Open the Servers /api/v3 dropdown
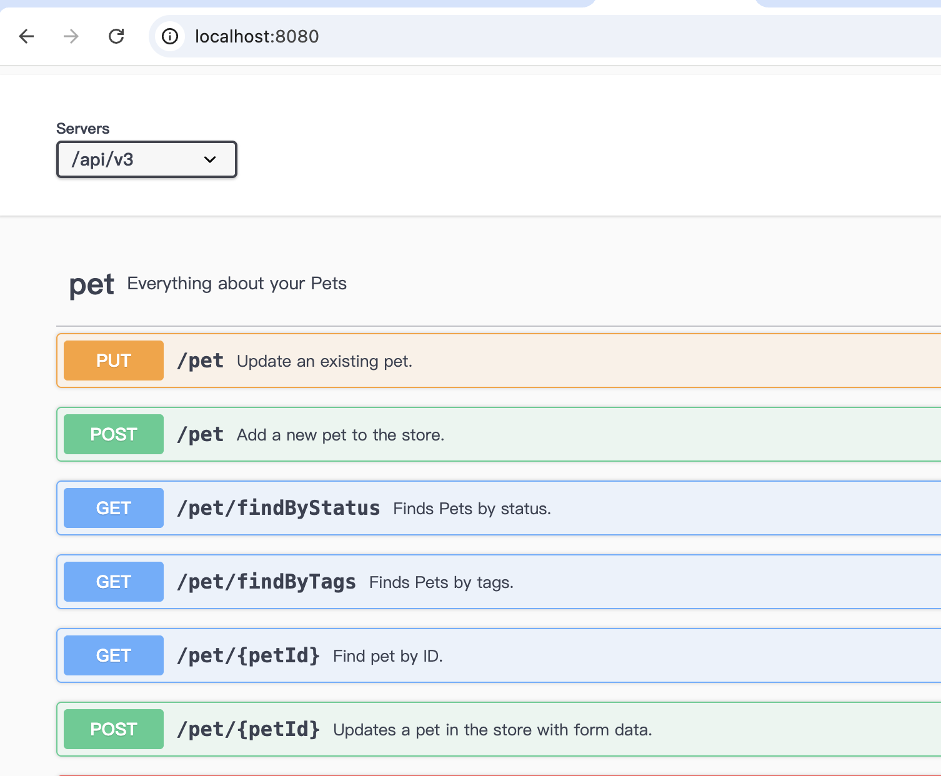941x776 pixels. pos(146,159)
